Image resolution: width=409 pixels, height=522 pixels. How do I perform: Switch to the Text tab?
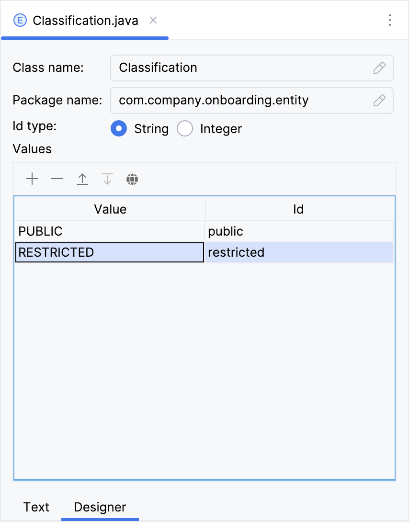(36, 507)
